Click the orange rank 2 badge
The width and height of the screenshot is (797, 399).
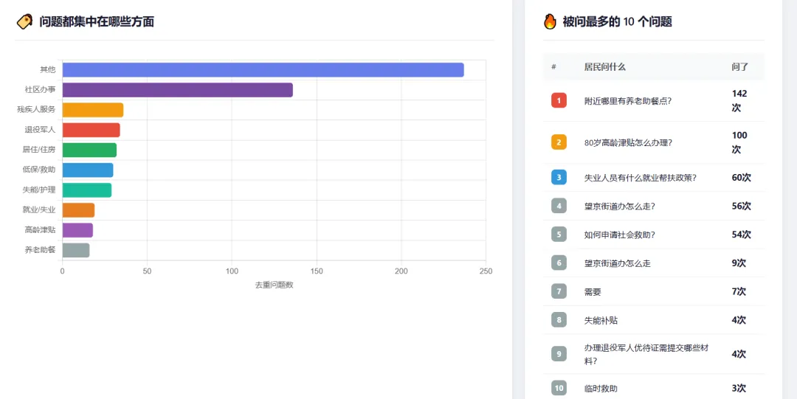[559, 142]
